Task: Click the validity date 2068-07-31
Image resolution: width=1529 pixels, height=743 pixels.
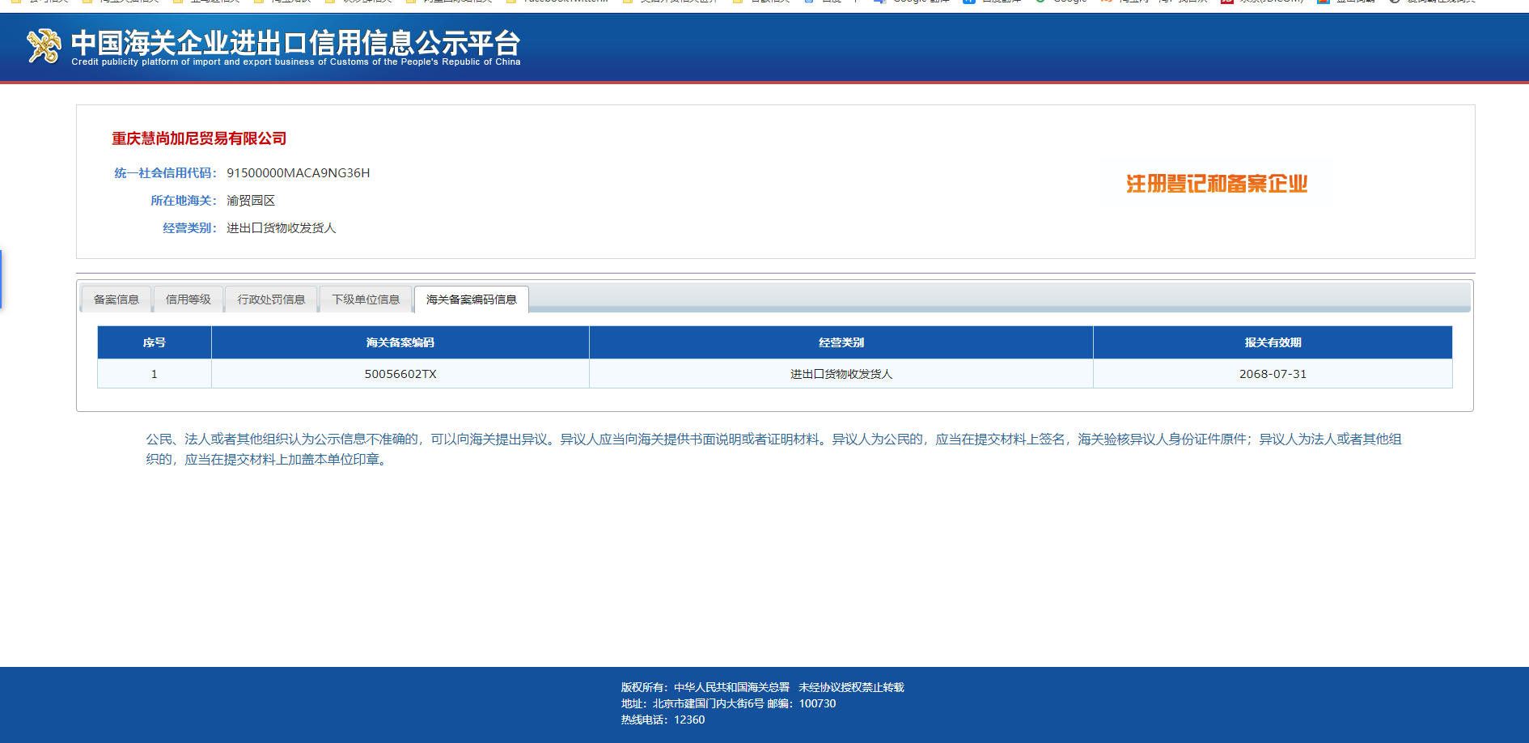Action: click(x=1273, y=374)
